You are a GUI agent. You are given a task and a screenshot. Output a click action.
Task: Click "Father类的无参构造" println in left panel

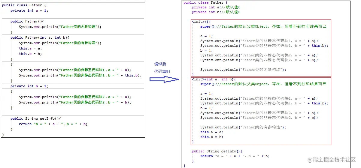tap(60, 27)
